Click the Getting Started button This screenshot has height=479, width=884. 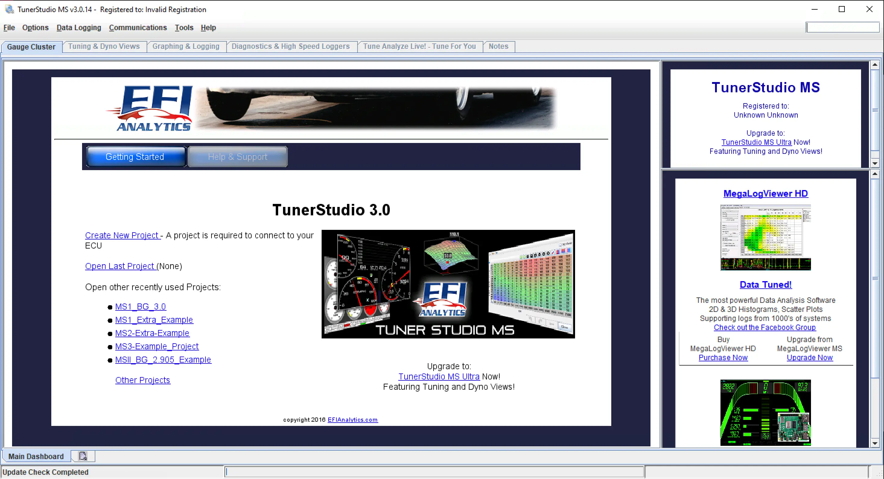pyautogui.click(x=135, y=157)
